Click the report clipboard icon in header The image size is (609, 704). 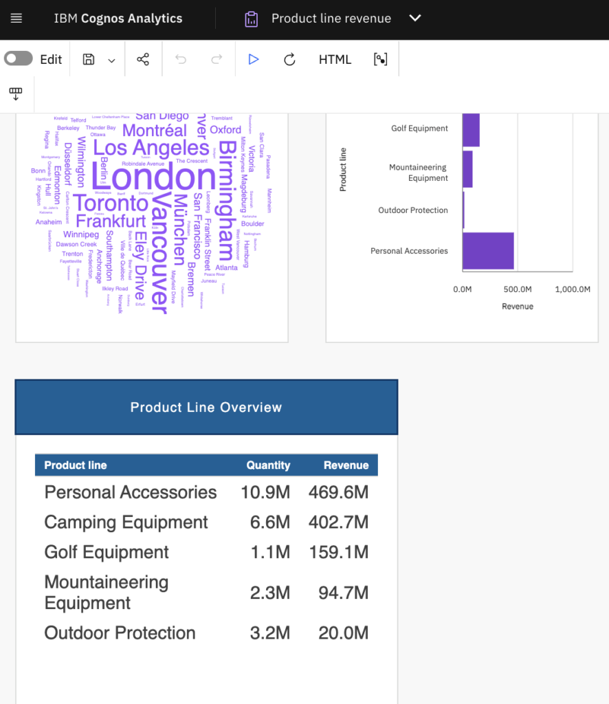(252, 19)
